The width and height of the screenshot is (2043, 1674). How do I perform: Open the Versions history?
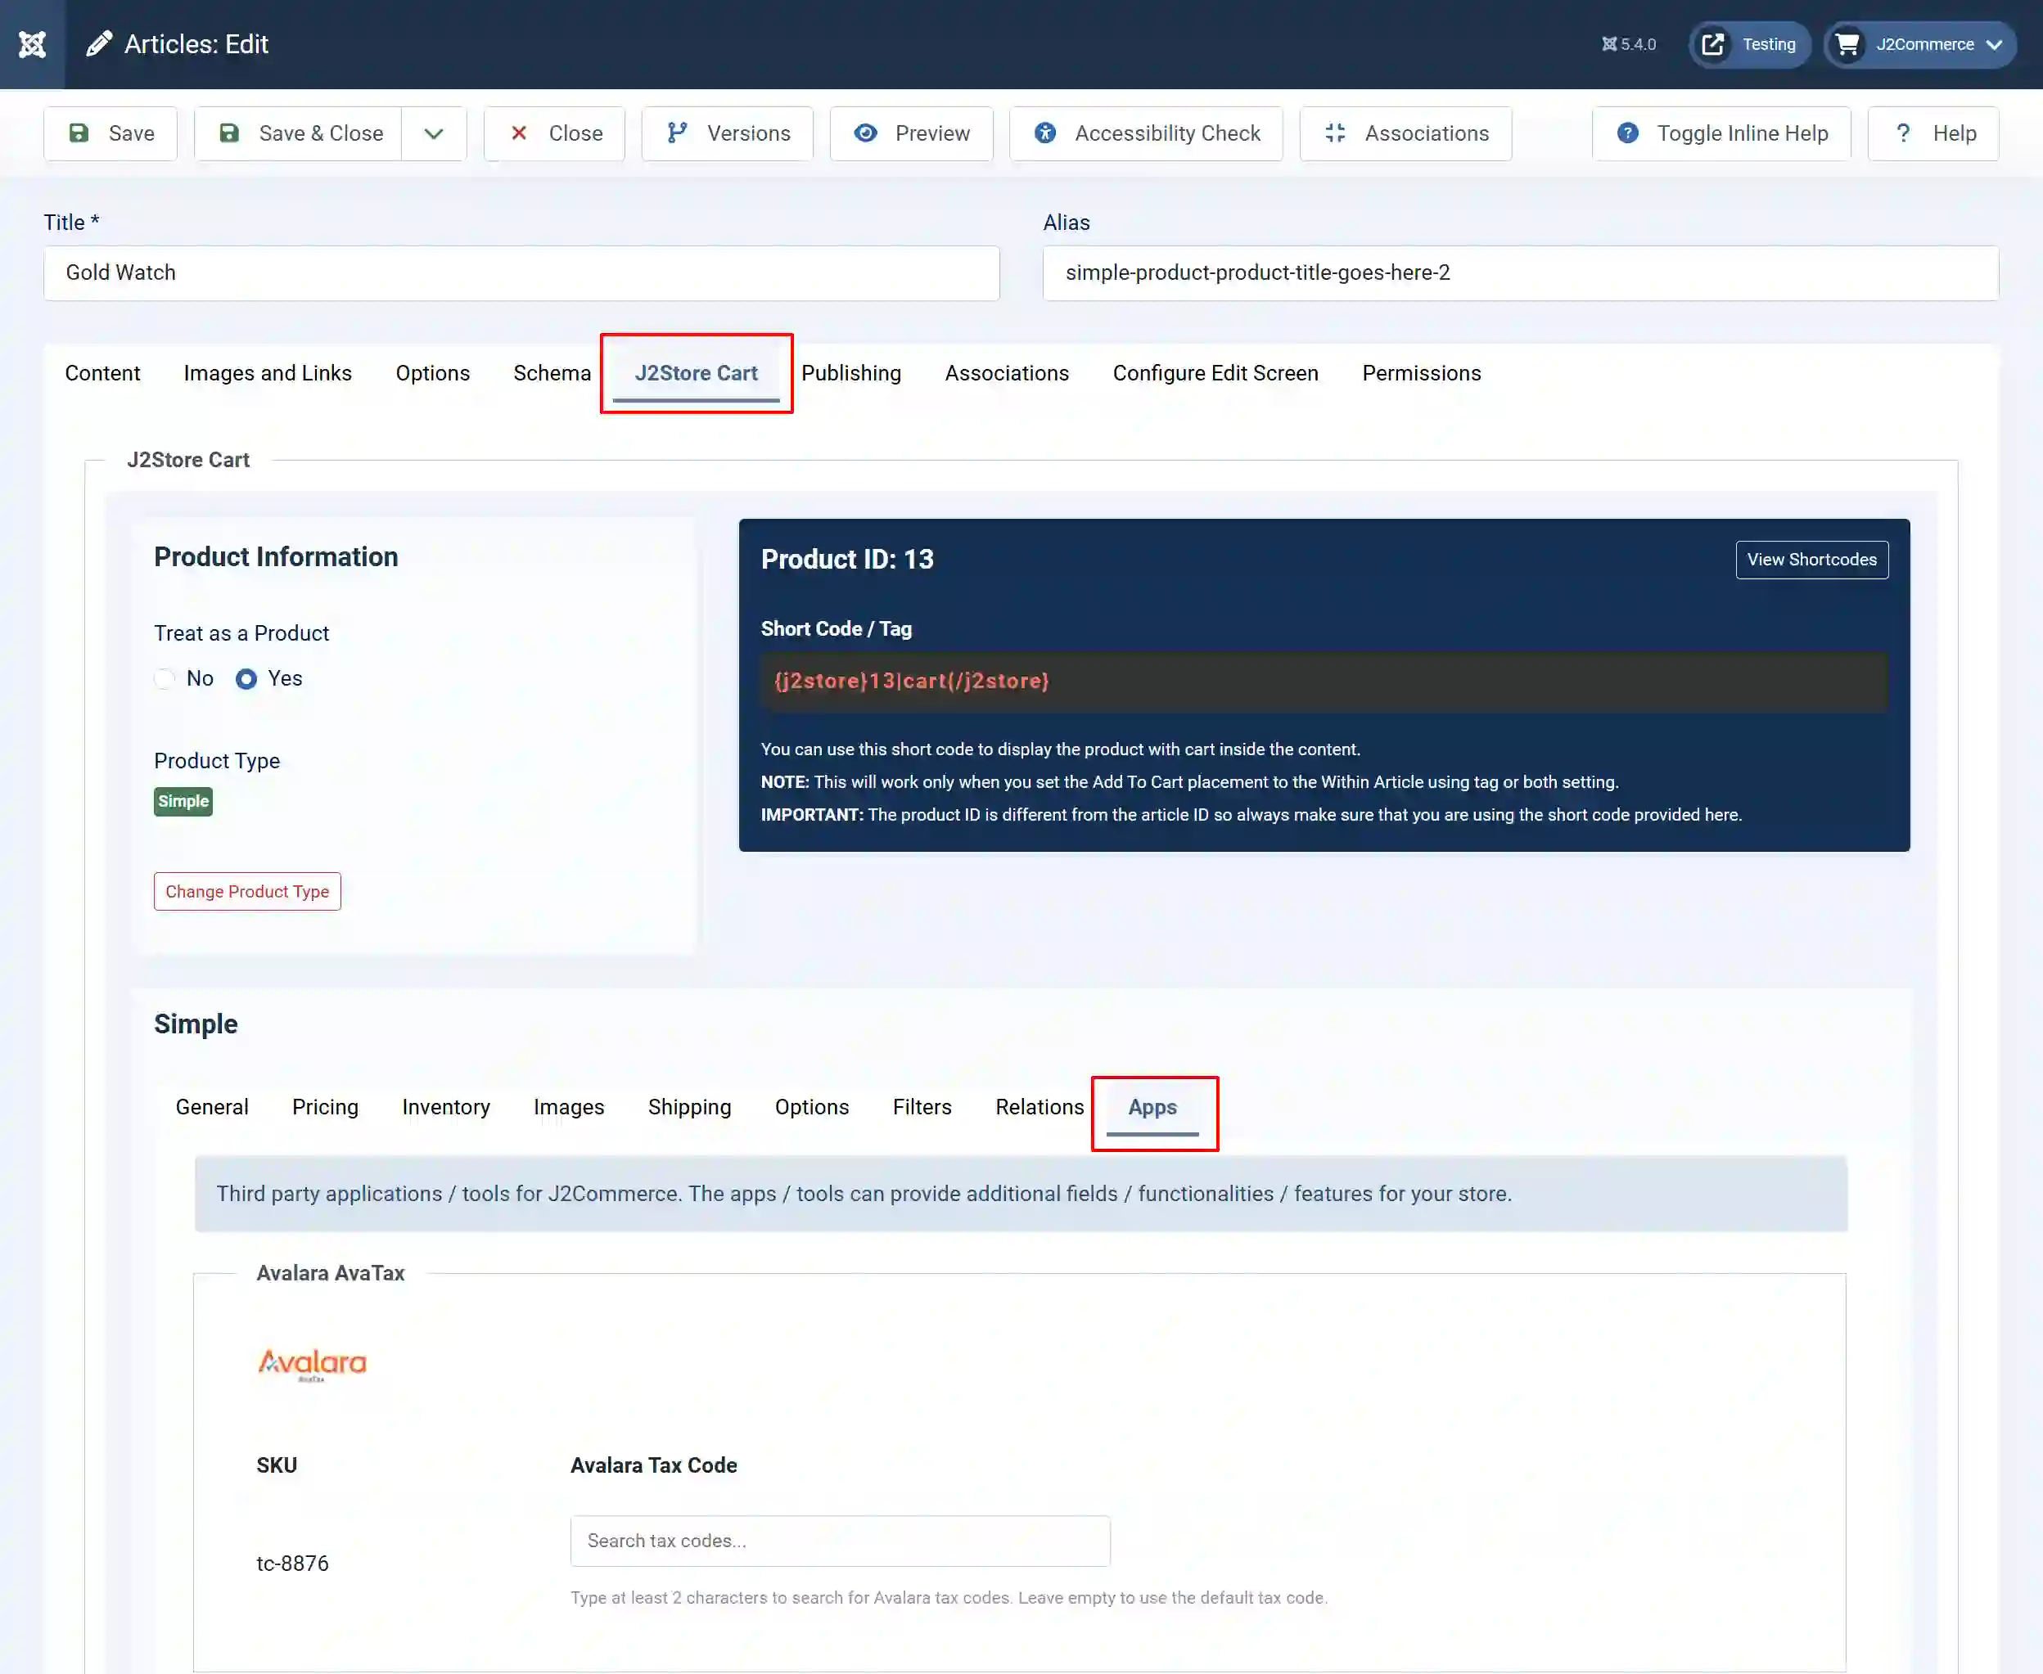click(x=728, y=133)
